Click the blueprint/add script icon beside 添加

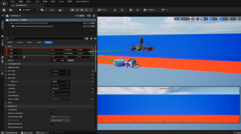click(89, 16)
